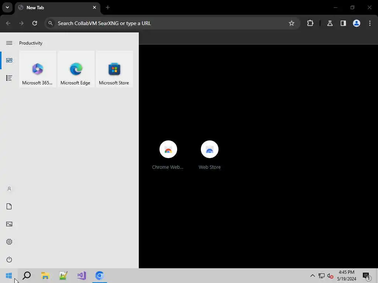Viewport: 378px width, 283px height.
Task: Select the New Tab tab
Action: (58, 8)
